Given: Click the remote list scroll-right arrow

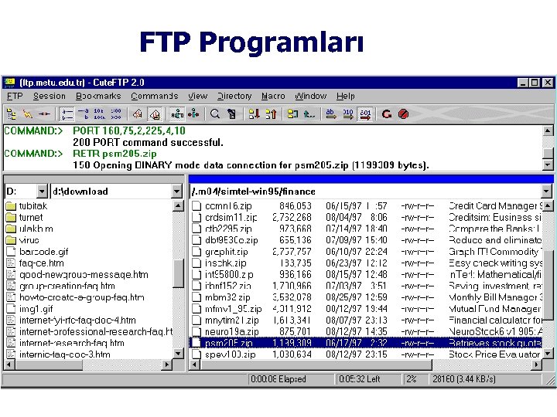Looking at the screenshot, I should pyautogui.click(x=536, y=364).
